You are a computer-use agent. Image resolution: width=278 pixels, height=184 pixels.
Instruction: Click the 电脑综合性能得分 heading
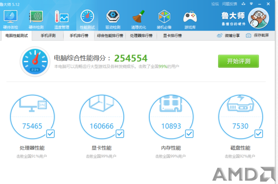tap(82, 58)
